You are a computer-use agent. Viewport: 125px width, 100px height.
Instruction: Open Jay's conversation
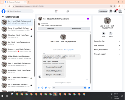point(17,85)
